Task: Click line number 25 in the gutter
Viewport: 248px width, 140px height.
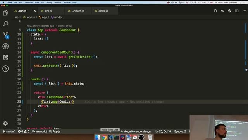Action: [19, 101]
